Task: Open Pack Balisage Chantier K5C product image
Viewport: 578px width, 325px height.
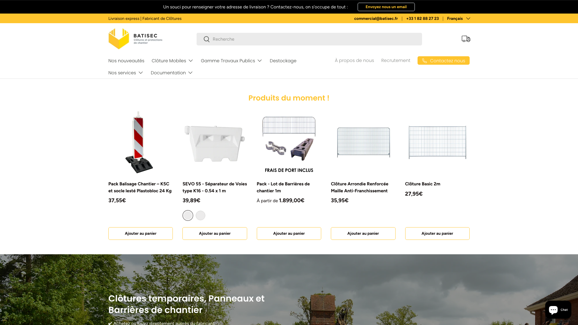Action: click(x=141, y=143)
